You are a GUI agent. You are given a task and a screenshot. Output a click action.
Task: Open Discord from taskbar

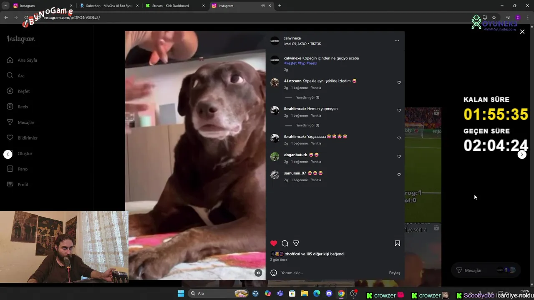click(329, 293)
